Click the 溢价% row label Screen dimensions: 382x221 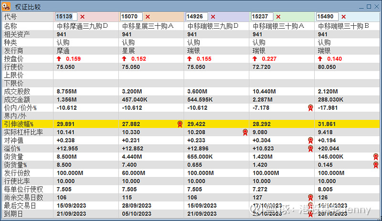(12, 148)
